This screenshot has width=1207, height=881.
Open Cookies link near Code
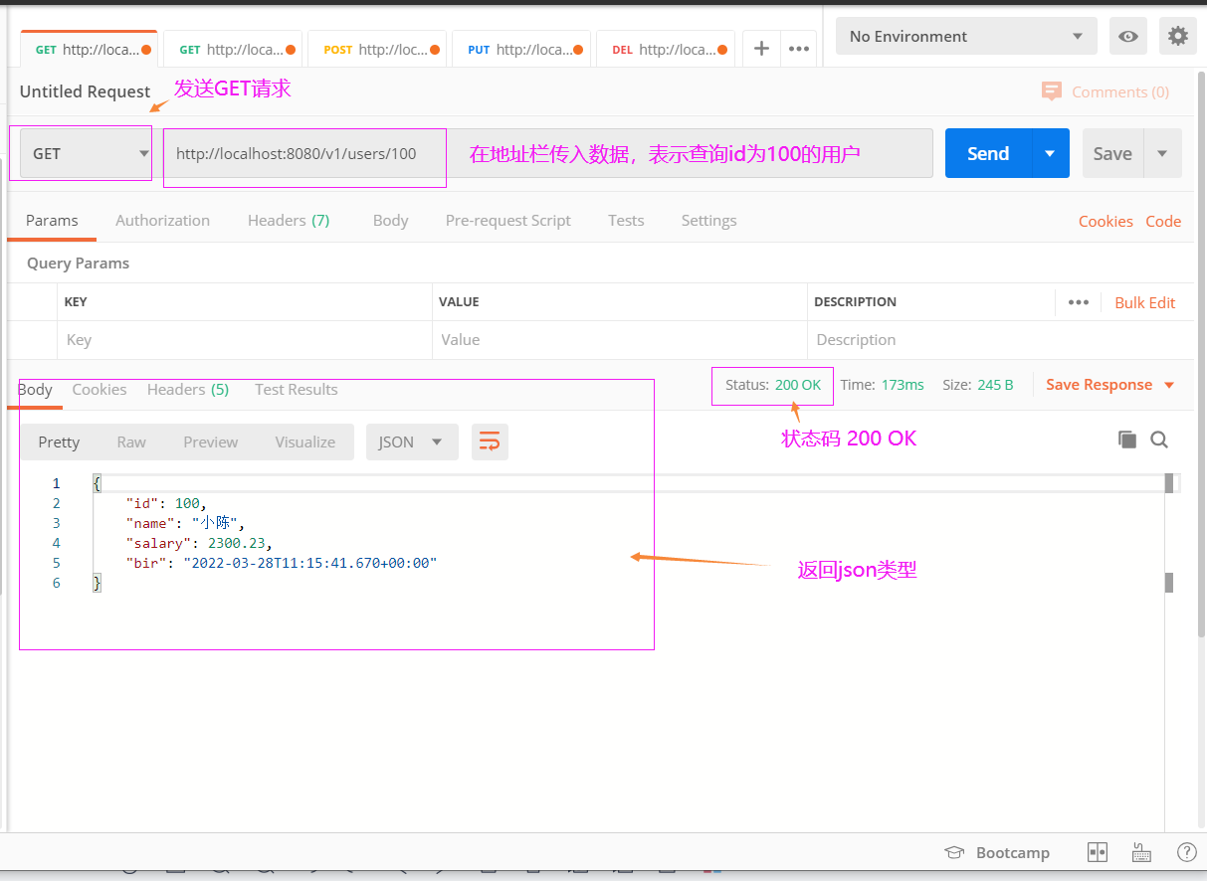pos(1106,222)
